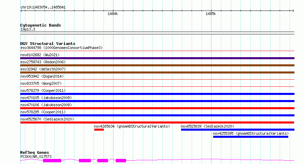Click the nsv6525670 (Sedlazeck2020) red bar
The image size is (304, 164).
(x=157, y=122)
